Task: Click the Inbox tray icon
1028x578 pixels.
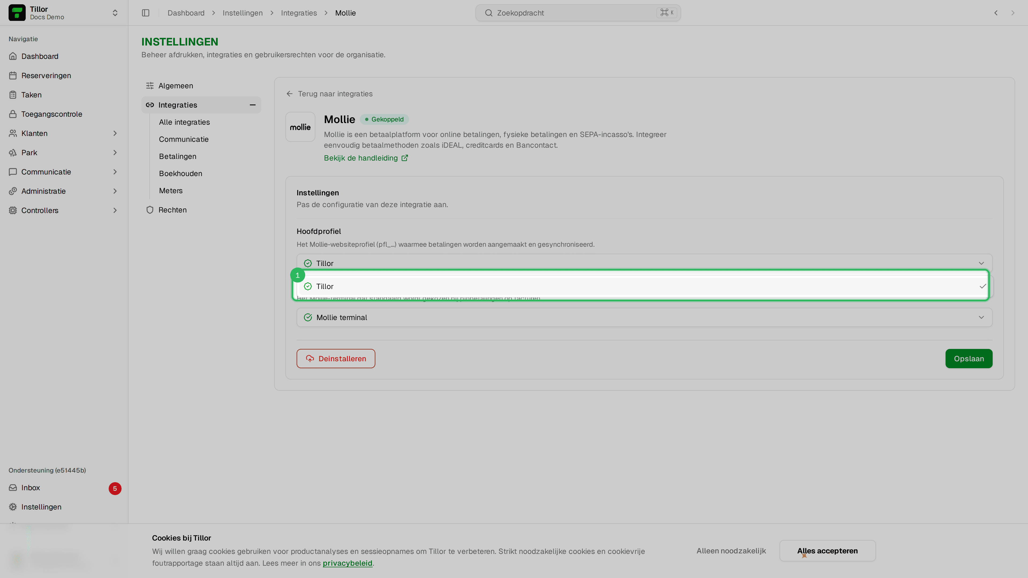Action: (x=13, y=488)
